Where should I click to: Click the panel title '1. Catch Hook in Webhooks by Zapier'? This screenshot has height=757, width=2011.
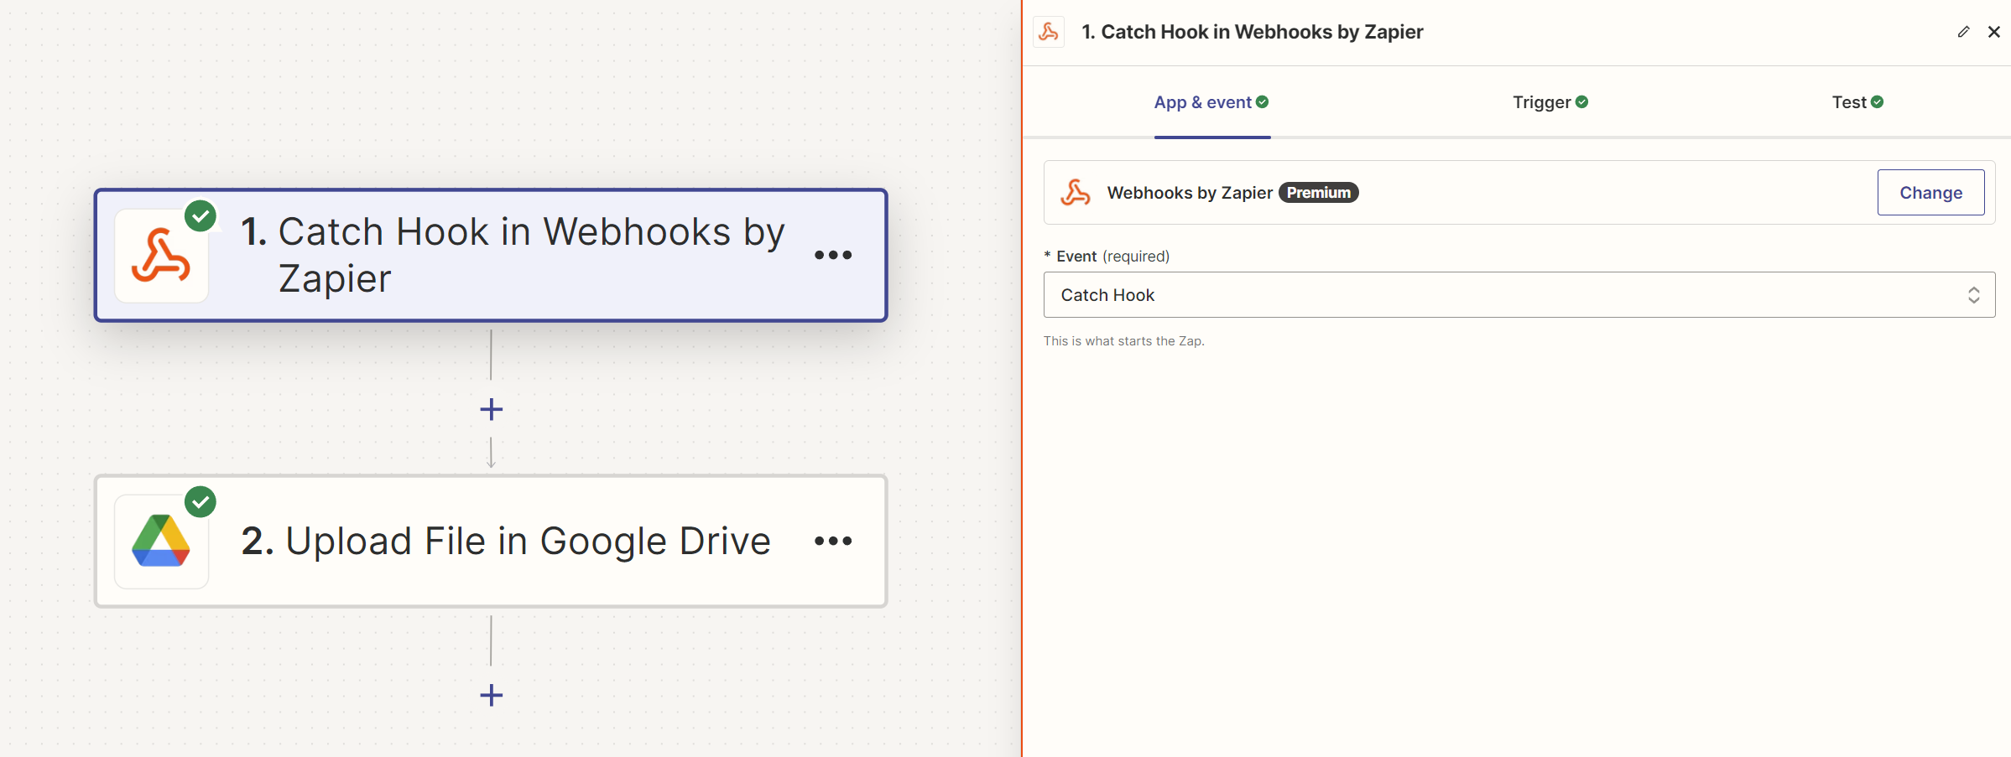click(x=1252, y=32)
